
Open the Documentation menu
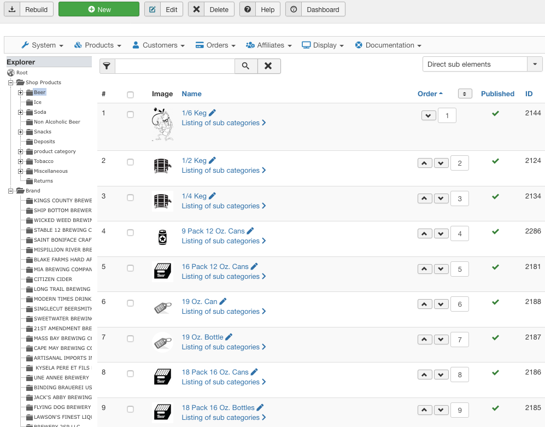click(x=388, y=45)
